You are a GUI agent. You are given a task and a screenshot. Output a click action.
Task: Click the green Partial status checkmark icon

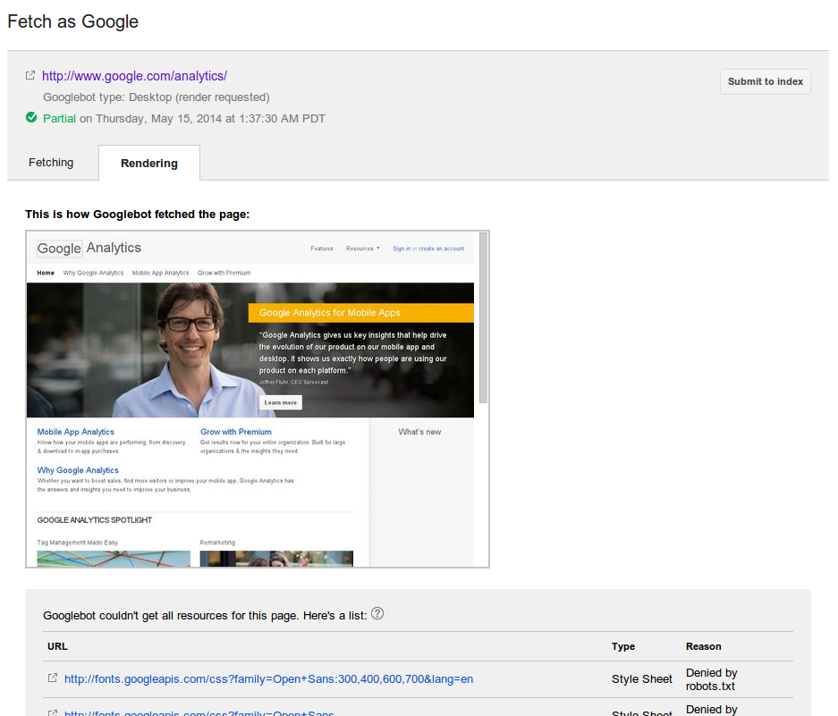[31, 118]
